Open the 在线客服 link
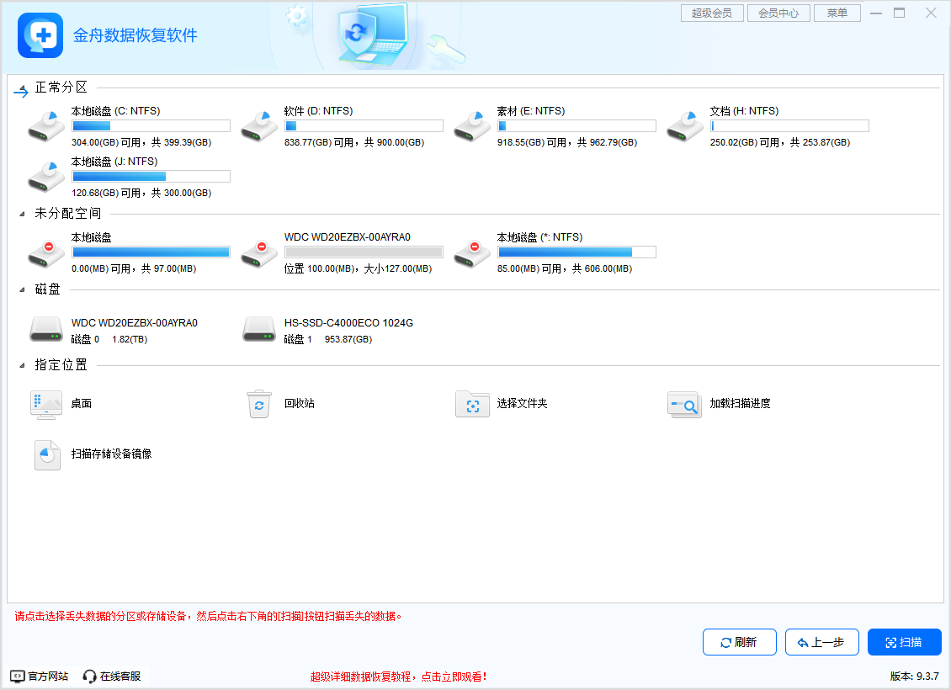This screenshot has width=951, height=690. click(x=120, y=676)
